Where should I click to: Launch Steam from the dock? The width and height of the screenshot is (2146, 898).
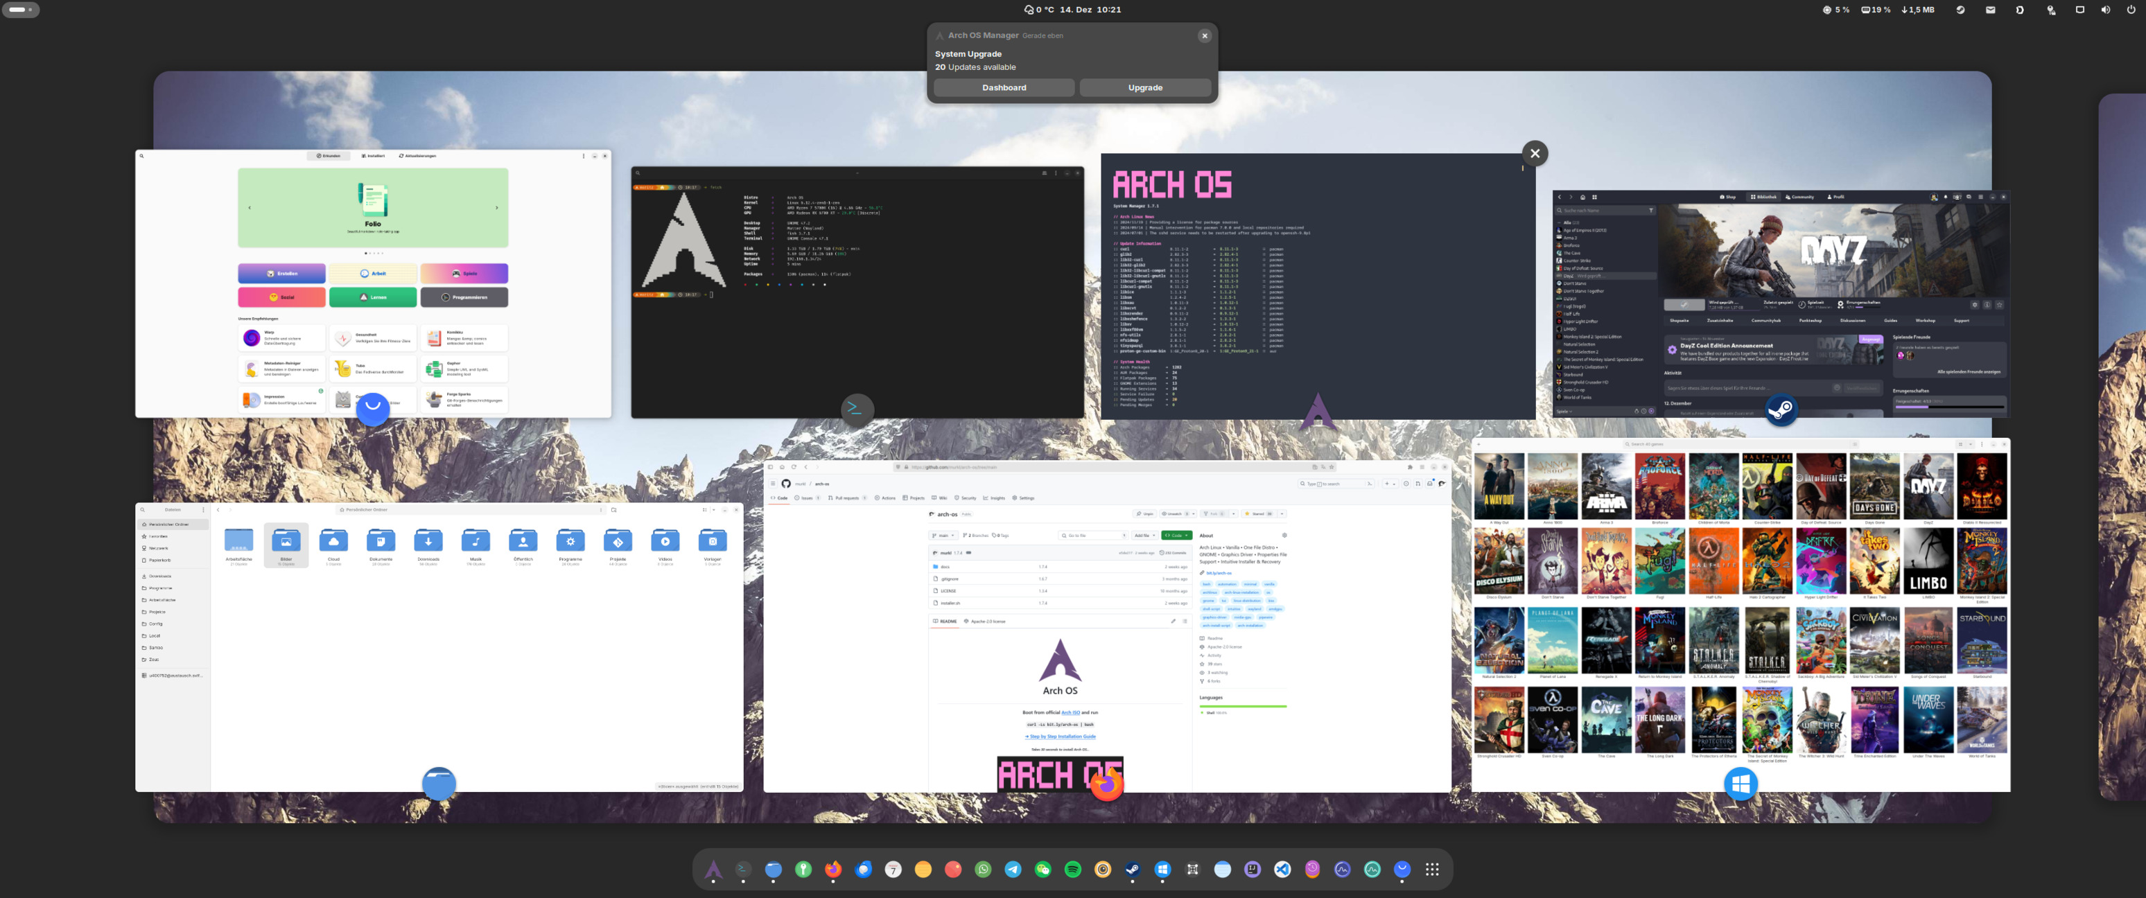pyautogui.click(x=1133, y=870)
